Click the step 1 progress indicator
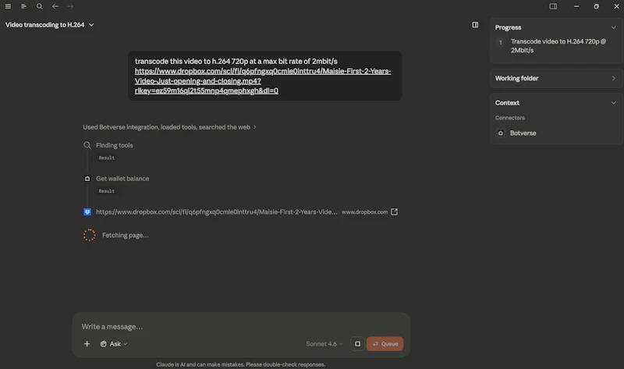 click(x=501, y=42)
